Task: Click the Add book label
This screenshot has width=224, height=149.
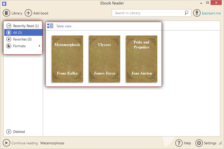Action: point(41,13)
